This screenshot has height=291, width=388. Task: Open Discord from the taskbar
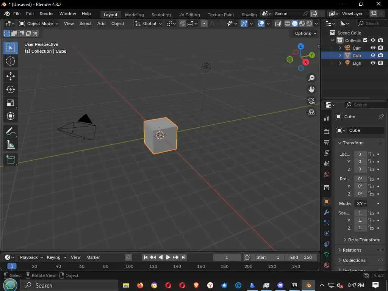click(280, 285)
